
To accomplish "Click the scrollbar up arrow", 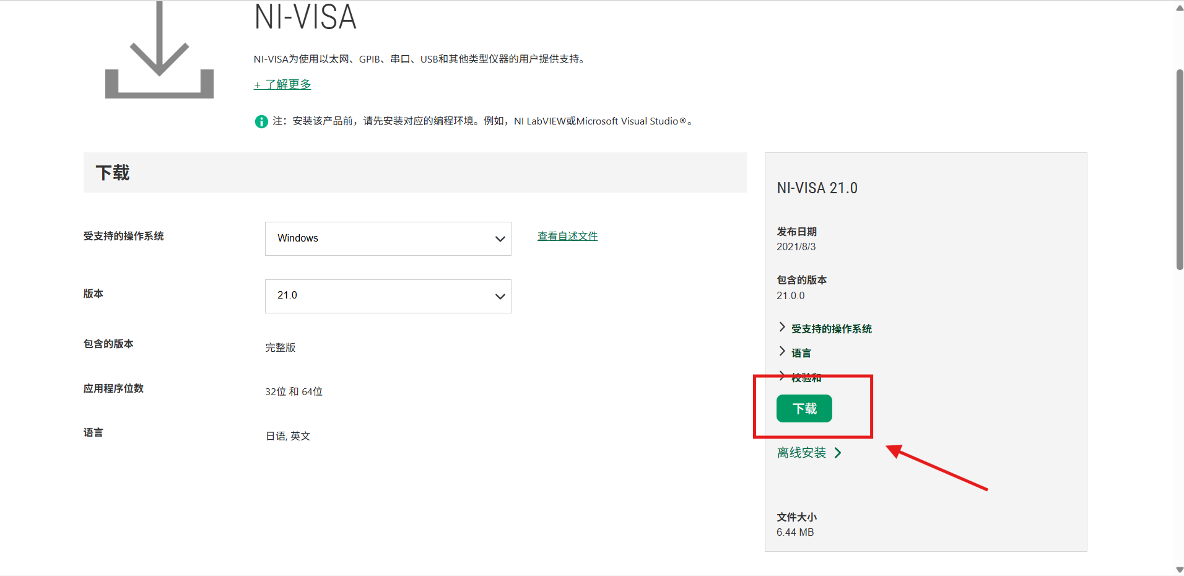I will 1178,7.
